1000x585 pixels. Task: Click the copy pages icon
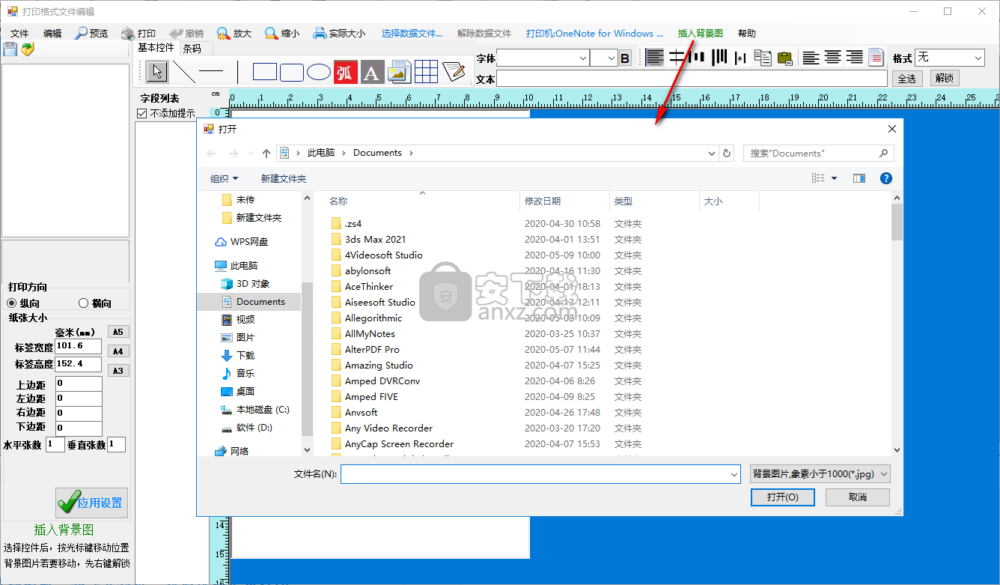763,58
